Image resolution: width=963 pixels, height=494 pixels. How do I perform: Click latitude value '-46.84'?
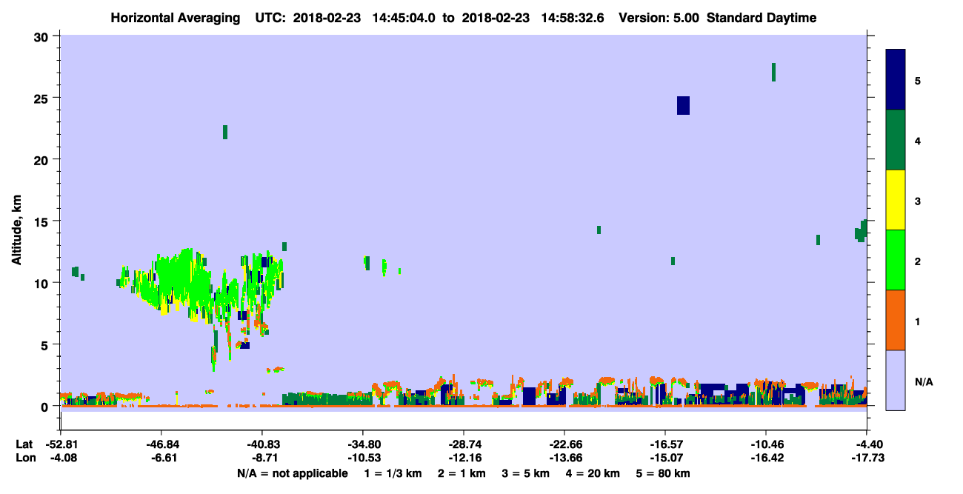161,444
